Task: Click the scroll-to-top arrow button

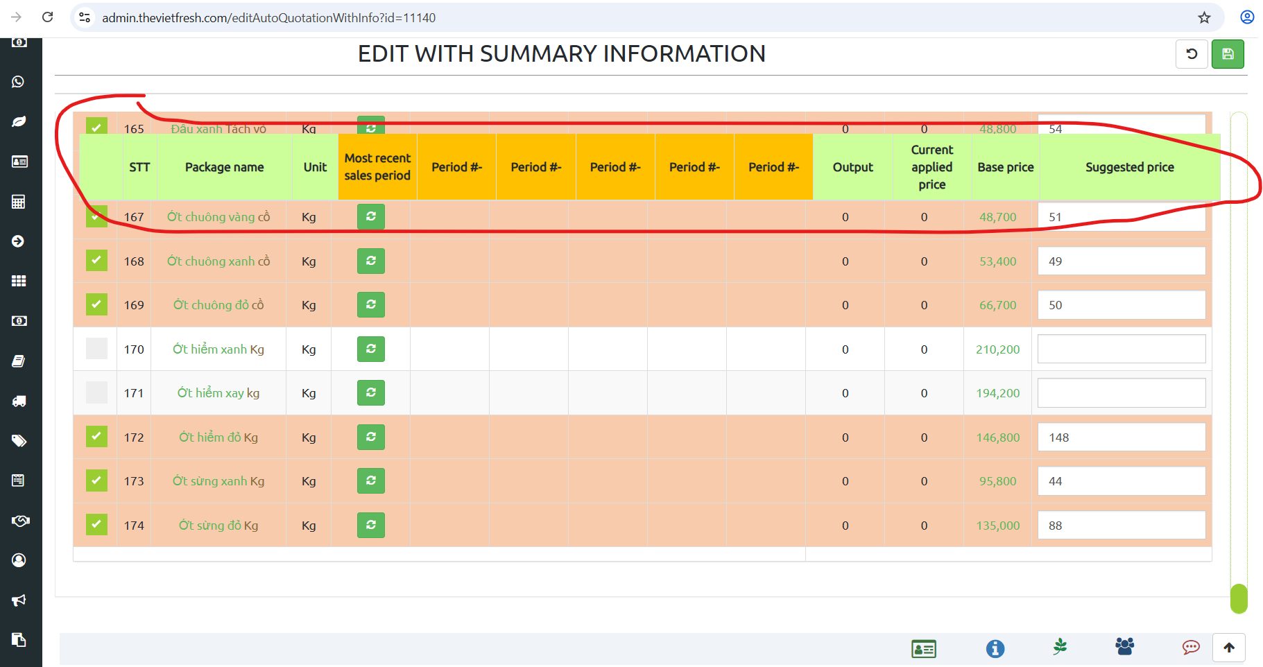Action: [1228, 648]
